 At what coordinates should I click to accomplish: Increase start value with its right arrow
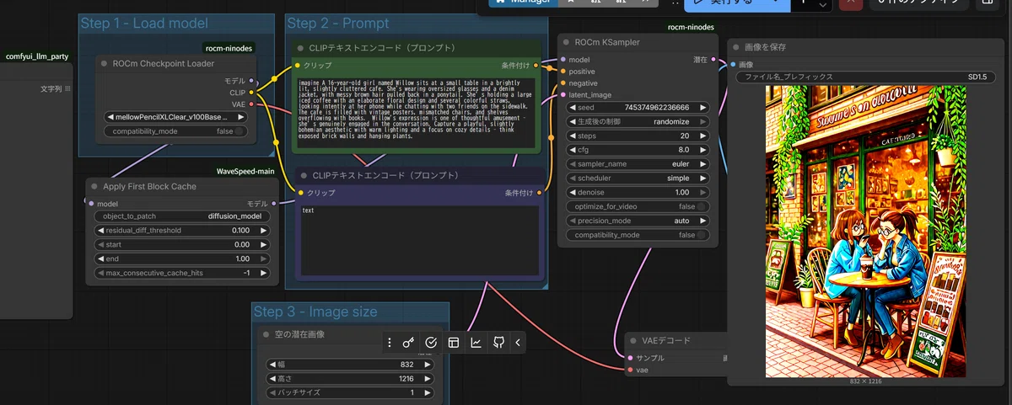coord(264,244)
